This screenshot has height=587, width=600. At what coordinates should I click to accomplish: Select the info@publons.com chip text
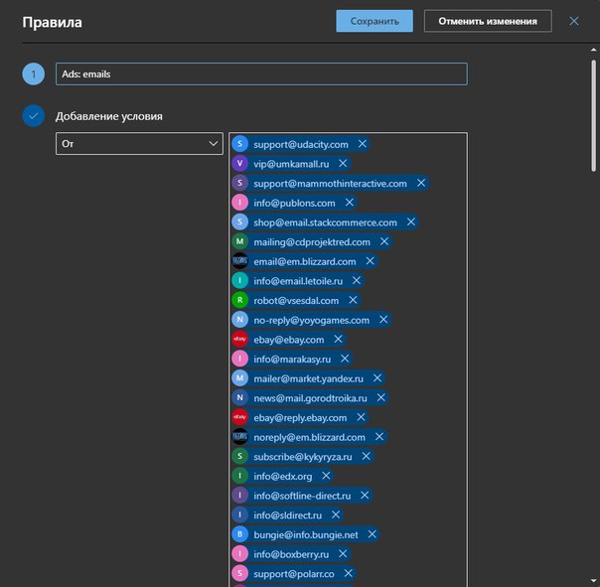pyautogui.click(x=294, y=203)
